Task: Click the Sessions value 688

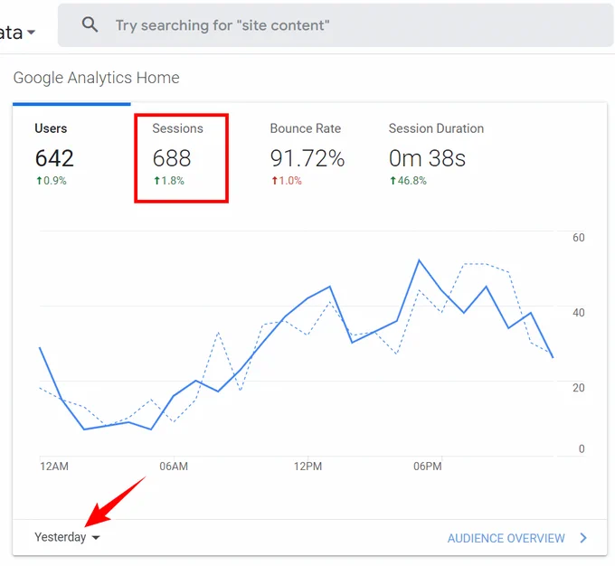Action: tap(172, 158)
